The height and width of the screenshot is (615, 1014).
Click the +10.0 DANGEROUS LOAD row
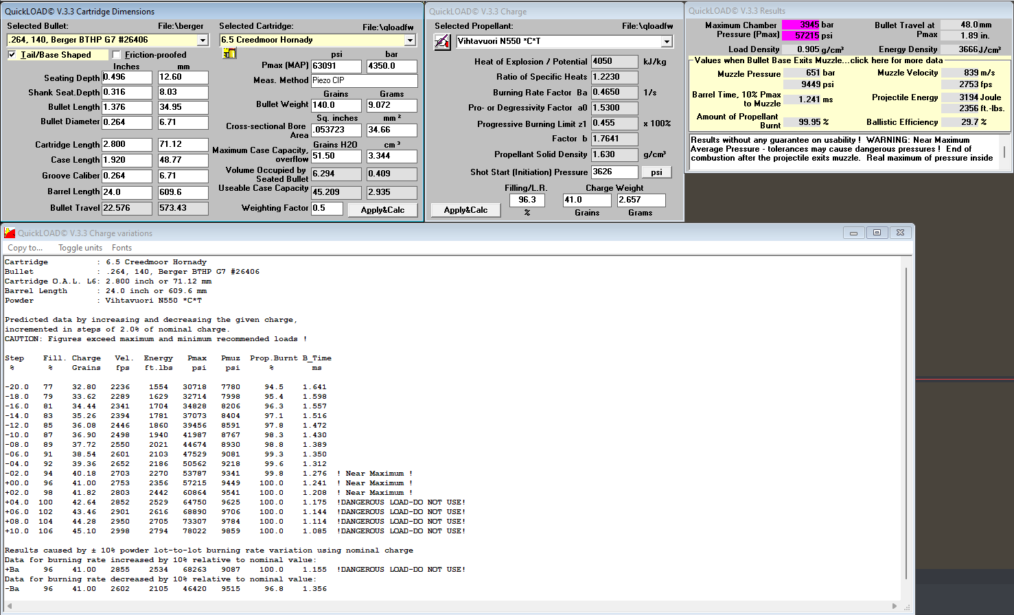(235, 531)
